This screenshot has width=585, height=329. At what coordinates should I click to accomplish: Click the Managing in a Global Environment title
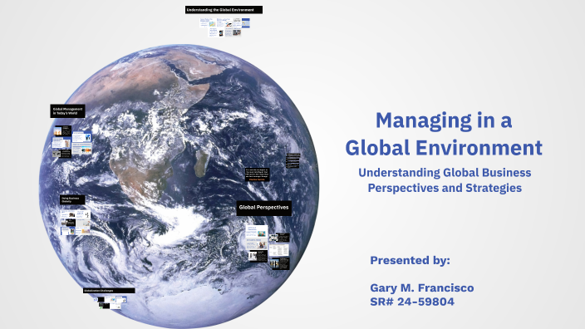point(444,134)
